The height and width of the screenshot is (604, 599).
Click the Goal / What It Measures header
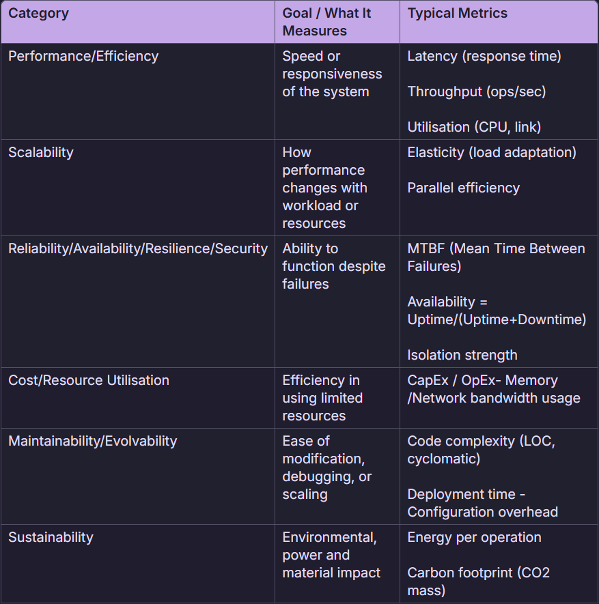(326, 22)
